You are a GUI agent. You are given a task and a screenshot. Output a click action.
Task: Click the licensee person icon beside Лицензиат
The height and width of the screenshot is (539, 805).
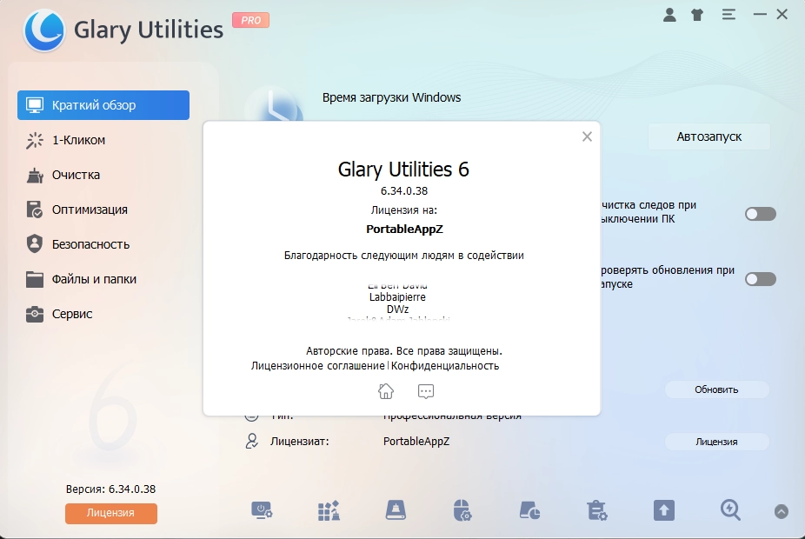[x=251, y=441]
